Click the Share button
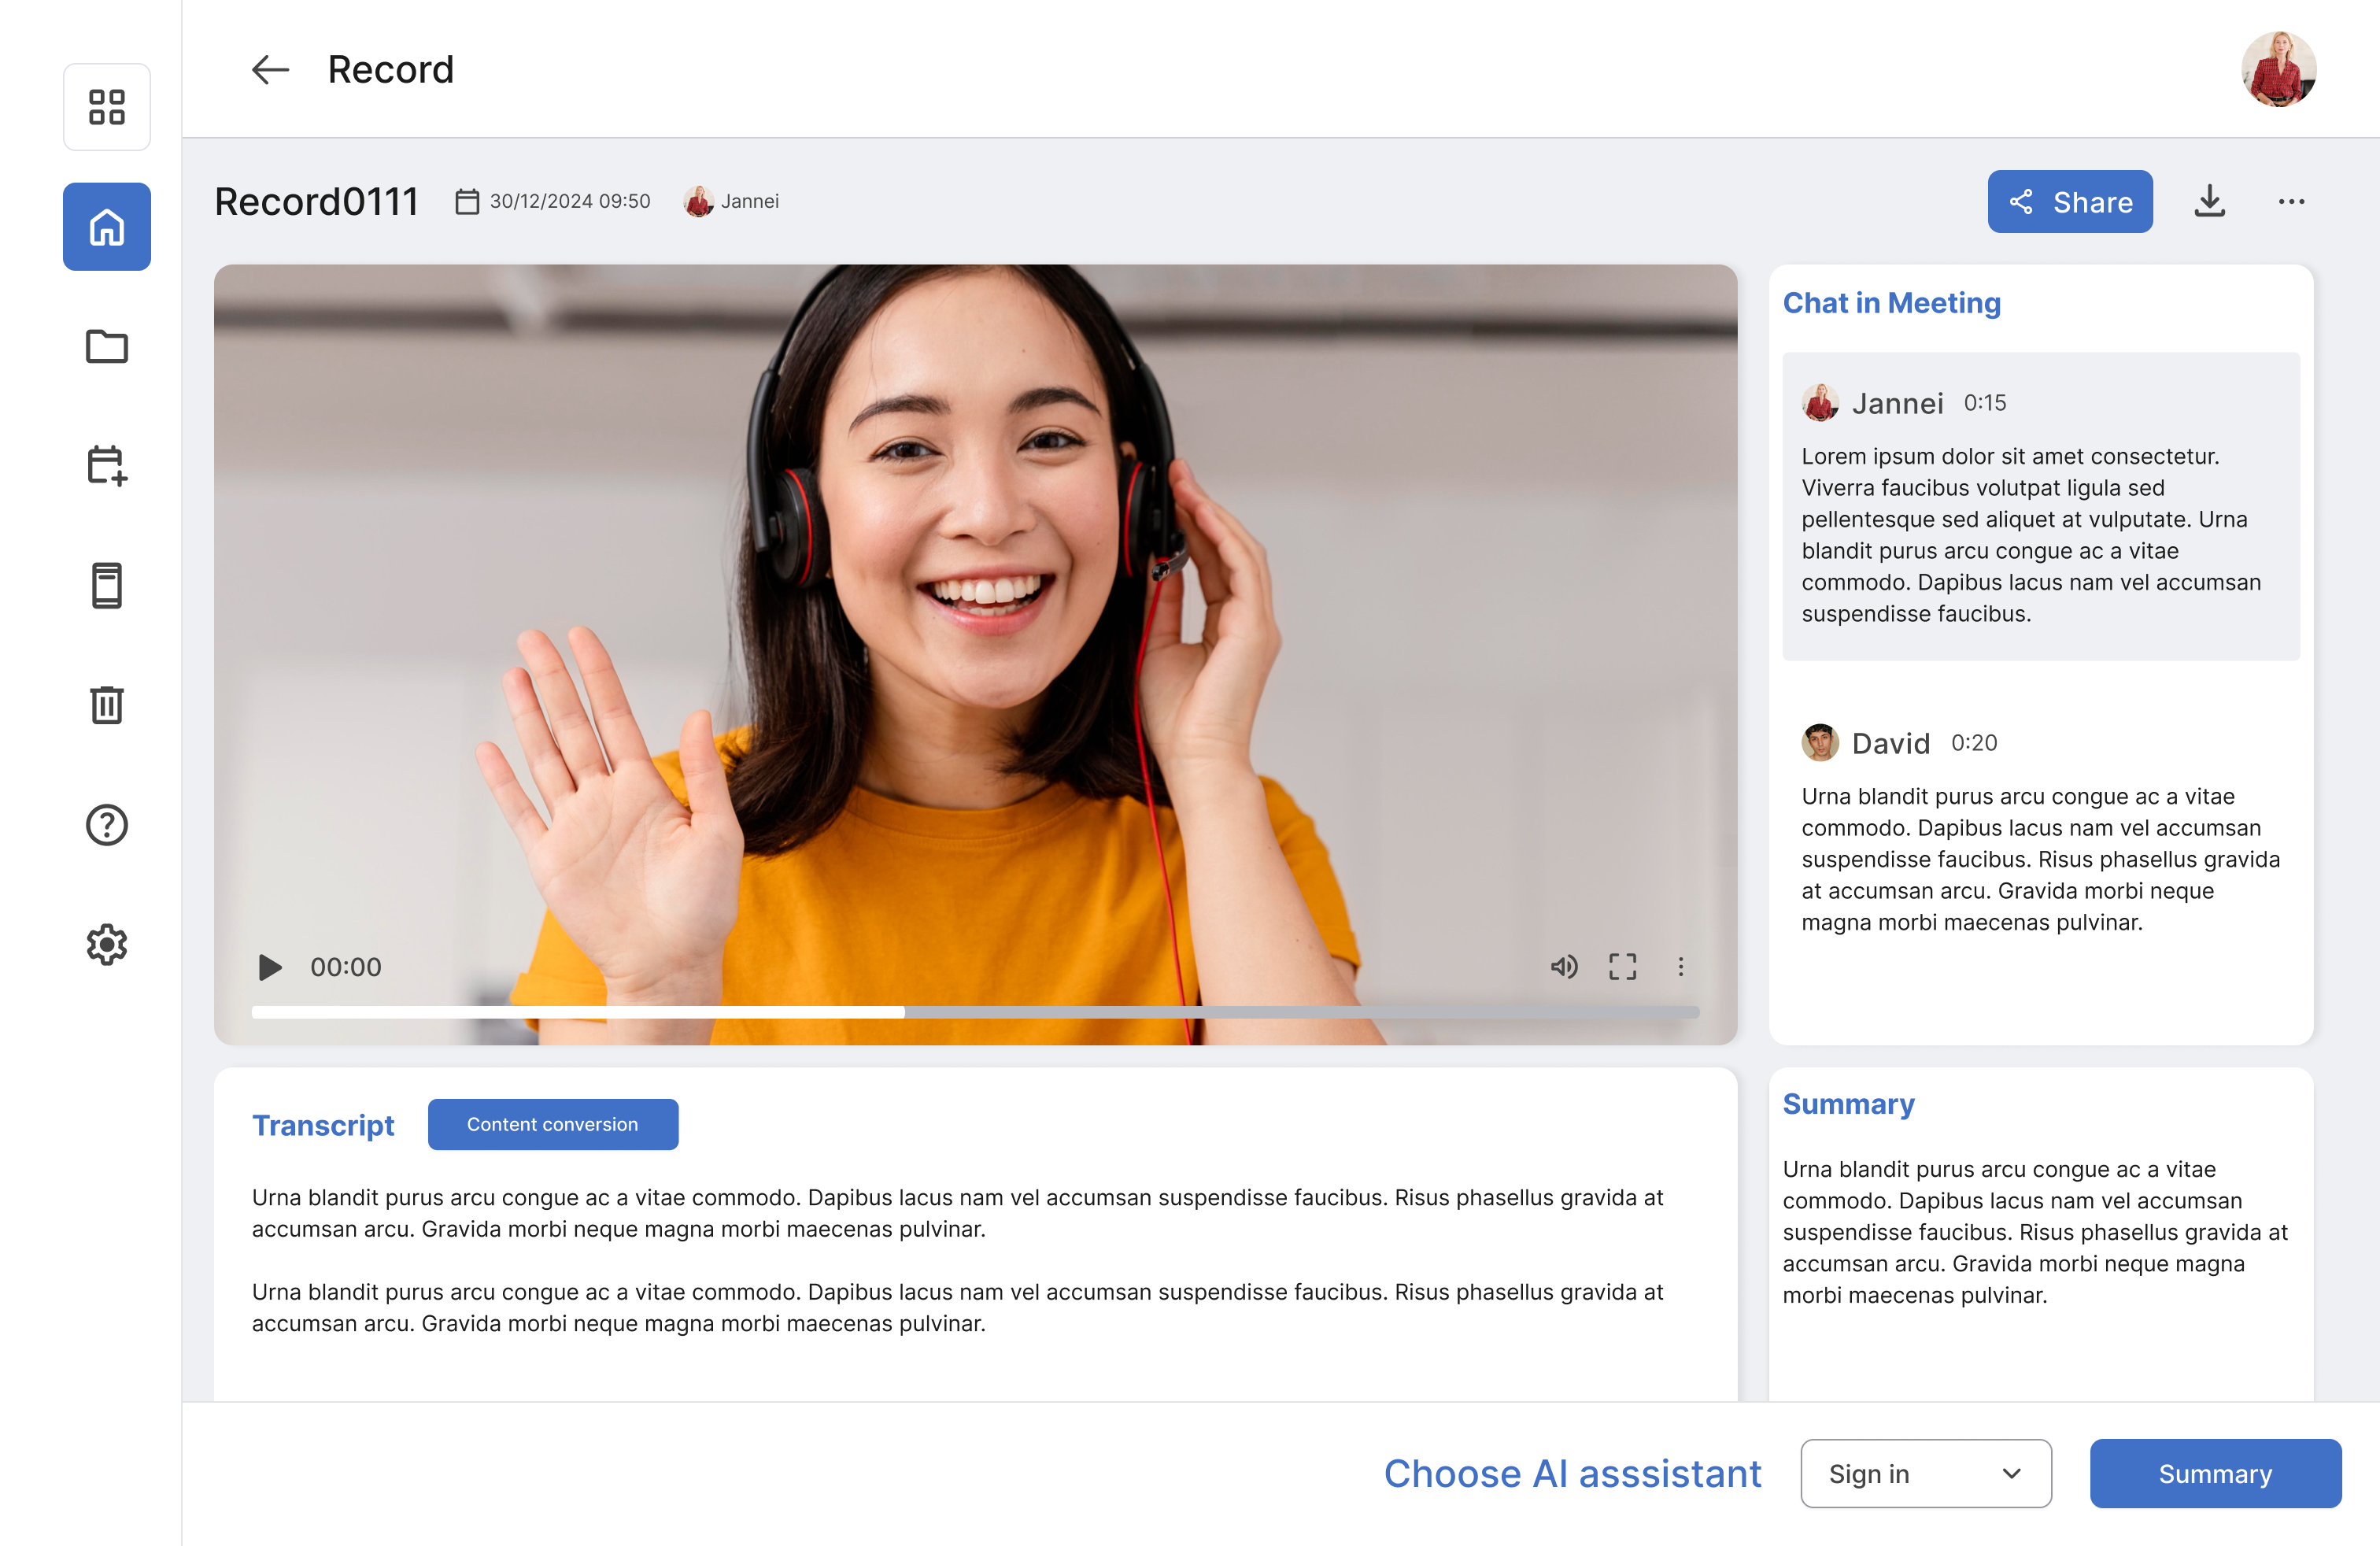2380x1546 pixels. [x=2069, y=201]
